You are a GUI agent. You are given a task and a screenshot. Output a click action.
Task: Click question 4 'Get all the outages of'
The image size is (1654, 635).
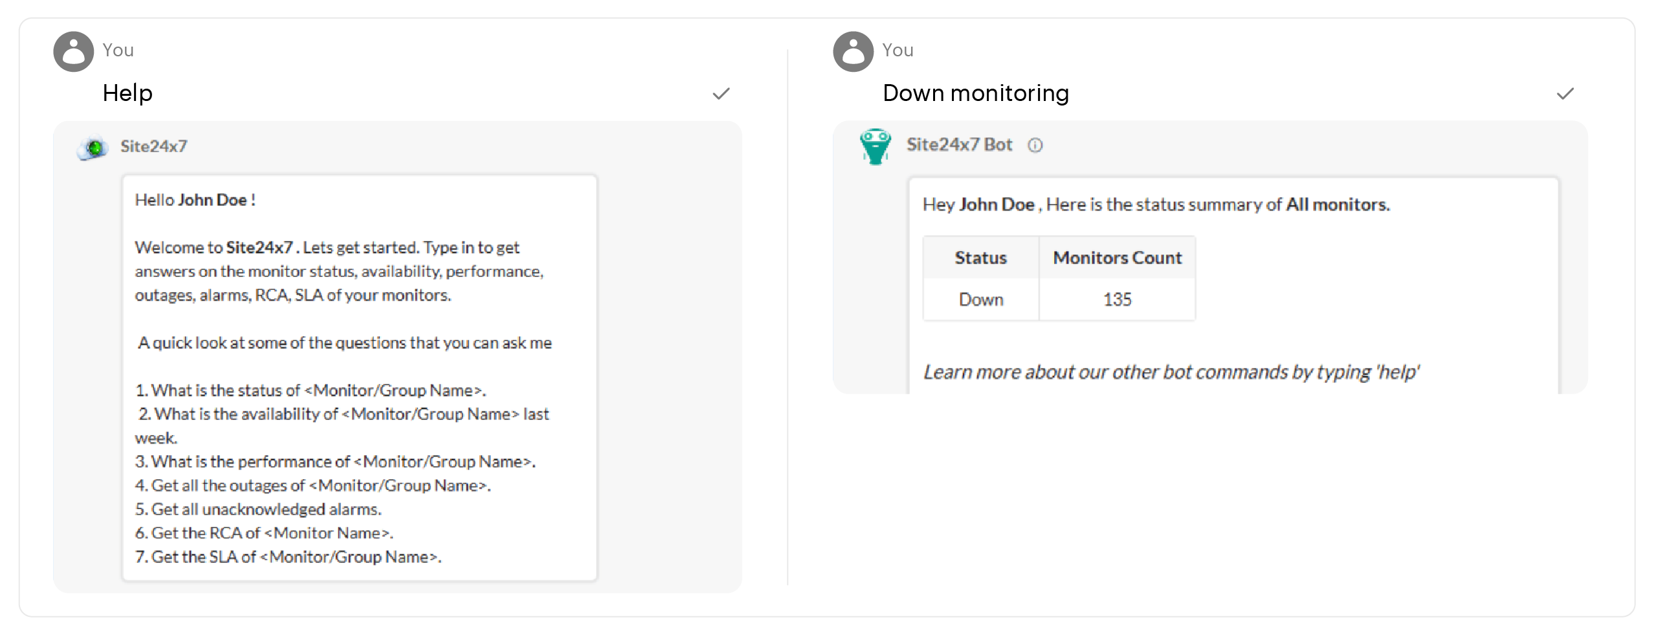point(313,485)
